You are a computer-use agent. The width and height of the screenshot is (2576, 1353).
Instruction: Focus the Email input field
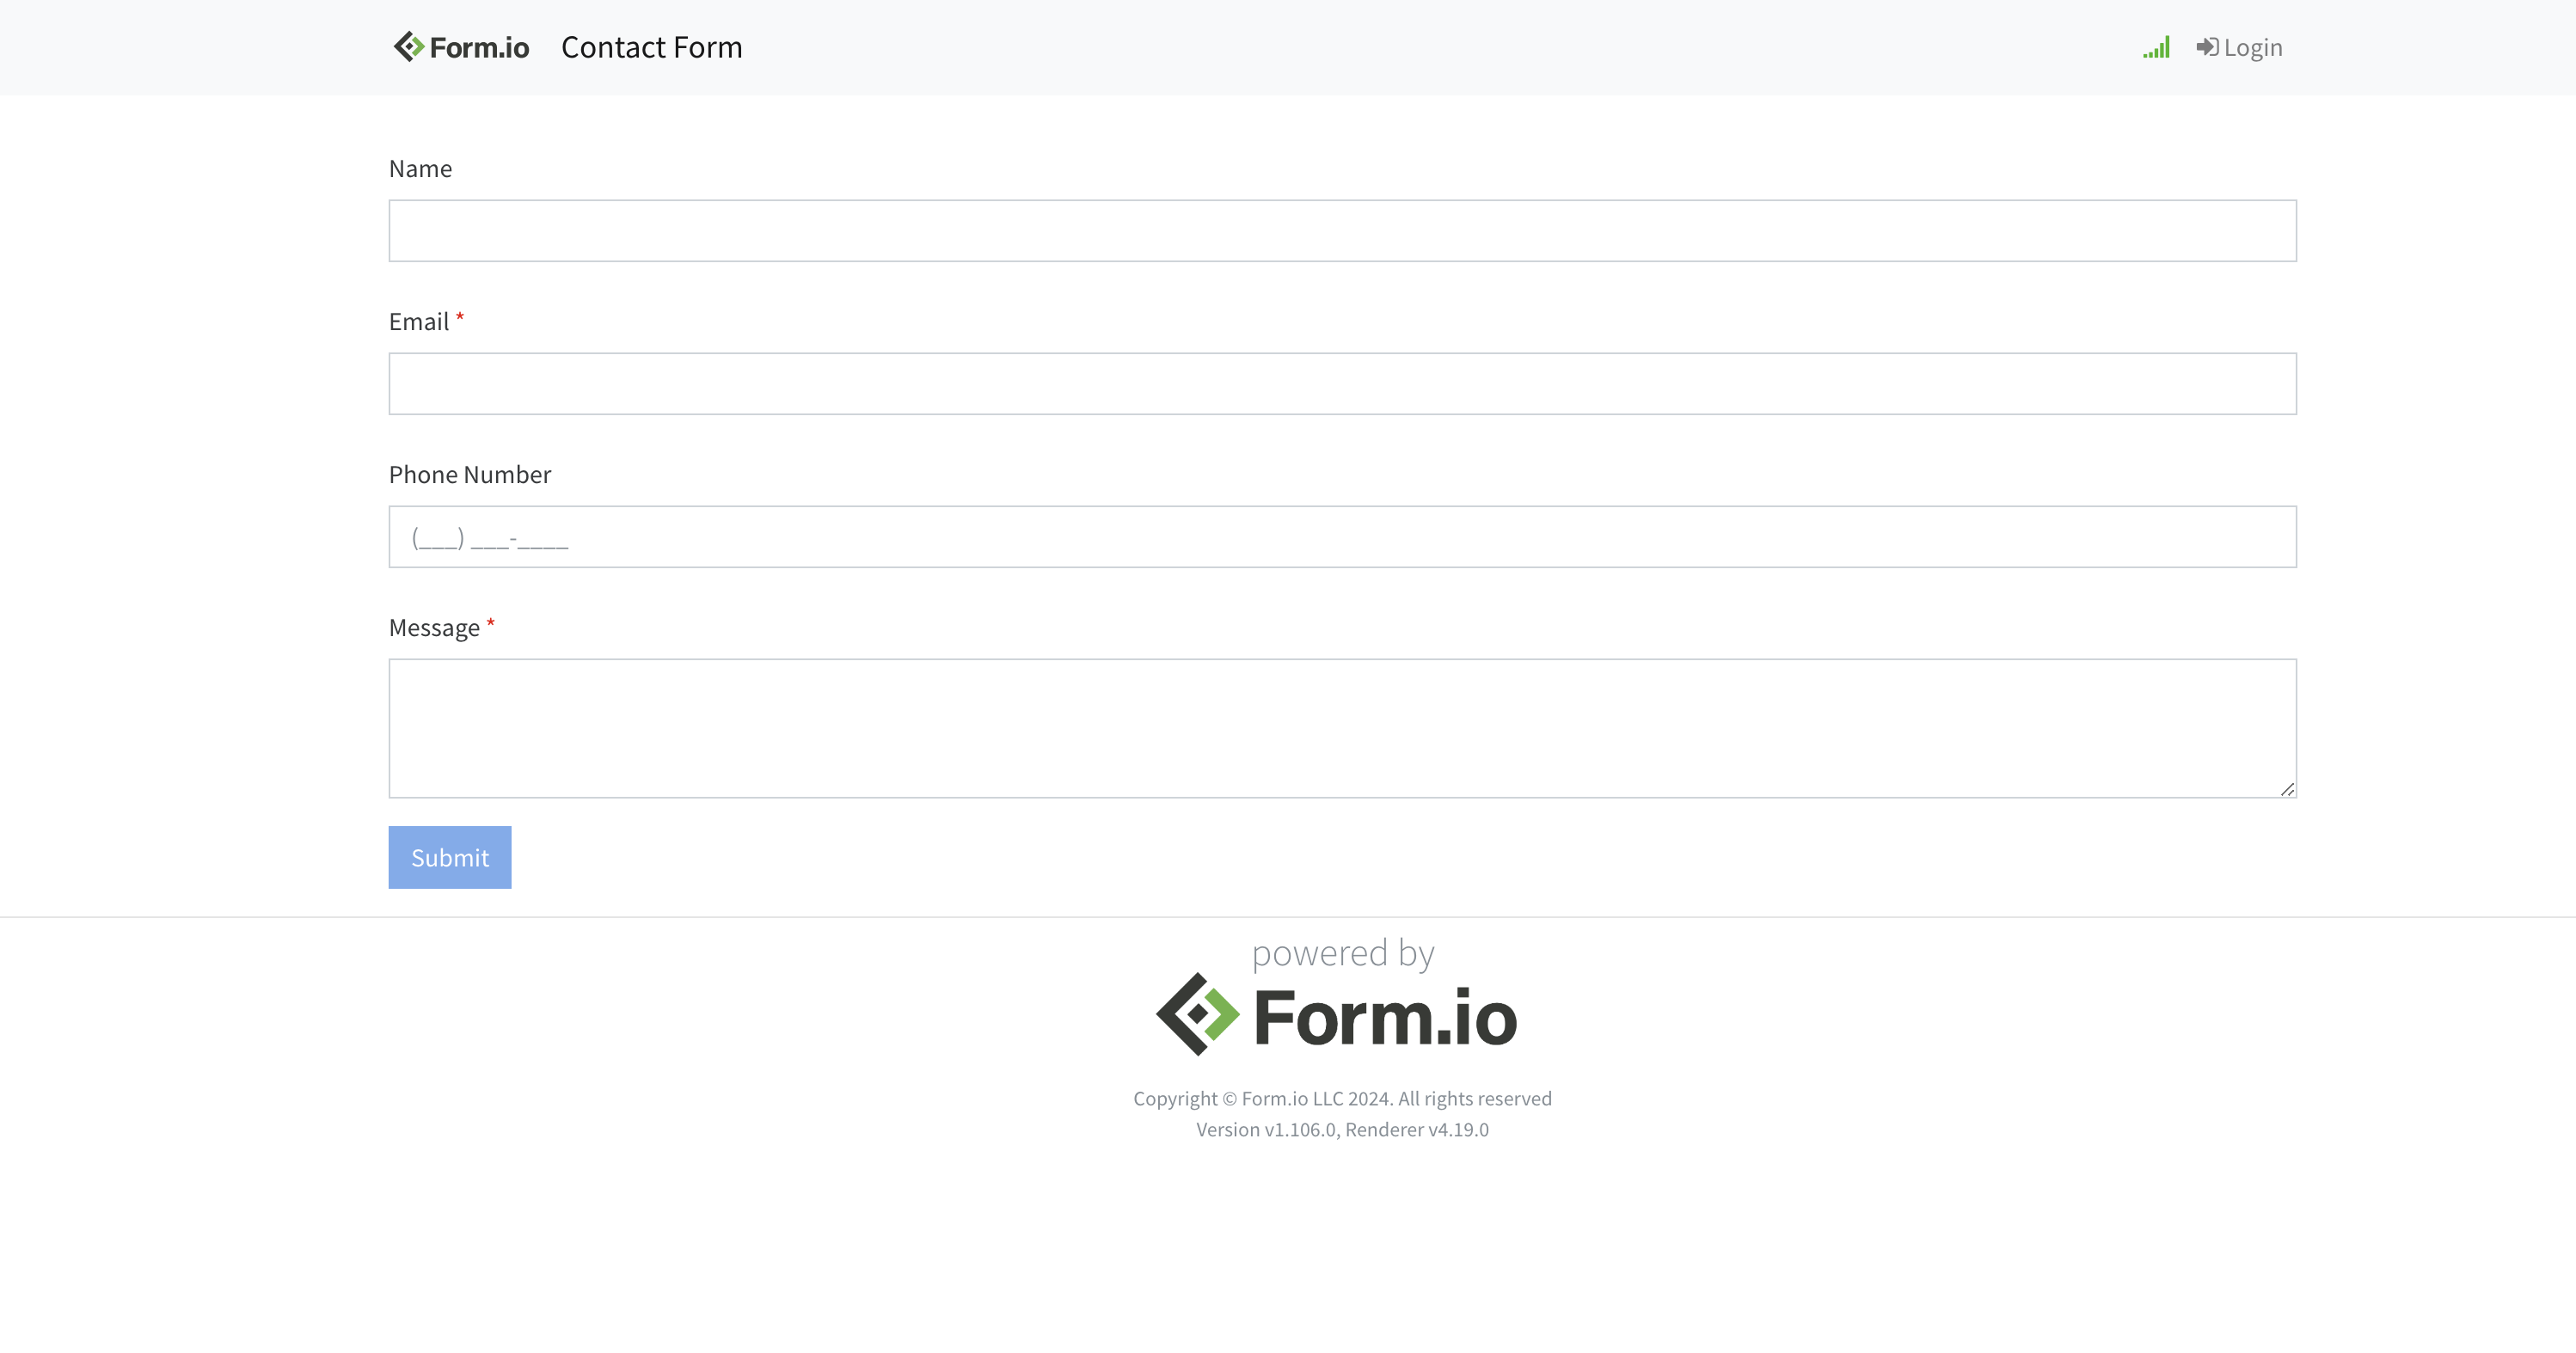1342,384
